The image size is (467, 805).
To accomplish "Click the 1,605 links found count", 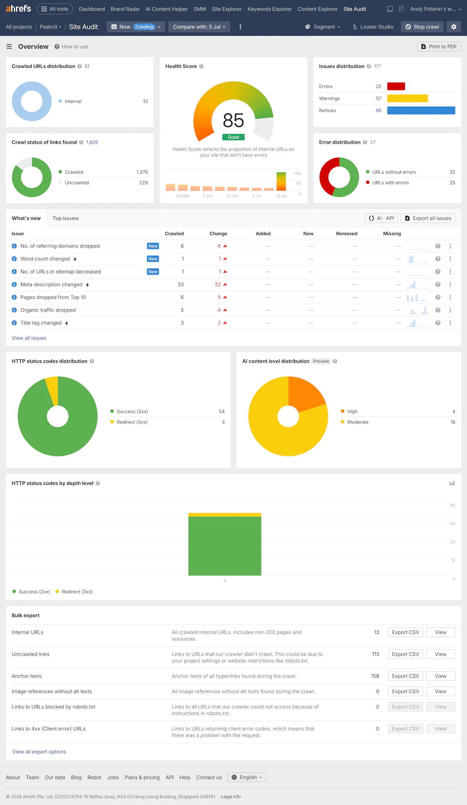I will [x=92, y=142].
